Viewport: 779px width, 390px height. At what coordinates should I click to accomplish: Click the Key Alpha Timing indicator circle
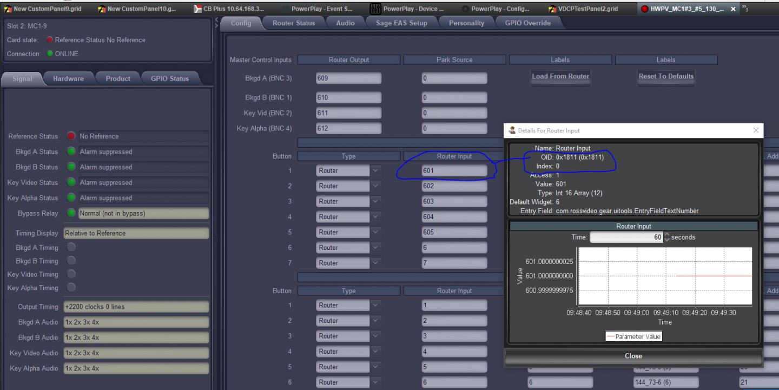71,288
